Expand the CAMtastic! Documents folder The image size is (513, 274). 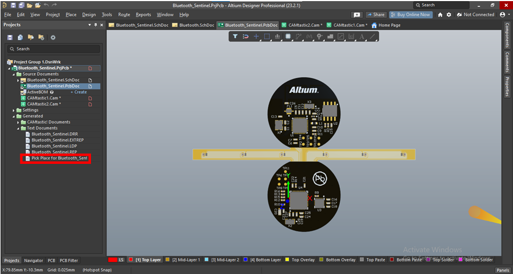[18, 122]
